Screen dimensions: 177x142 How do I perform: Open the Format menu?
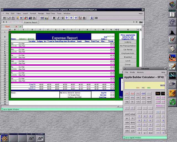click(33, 13)
